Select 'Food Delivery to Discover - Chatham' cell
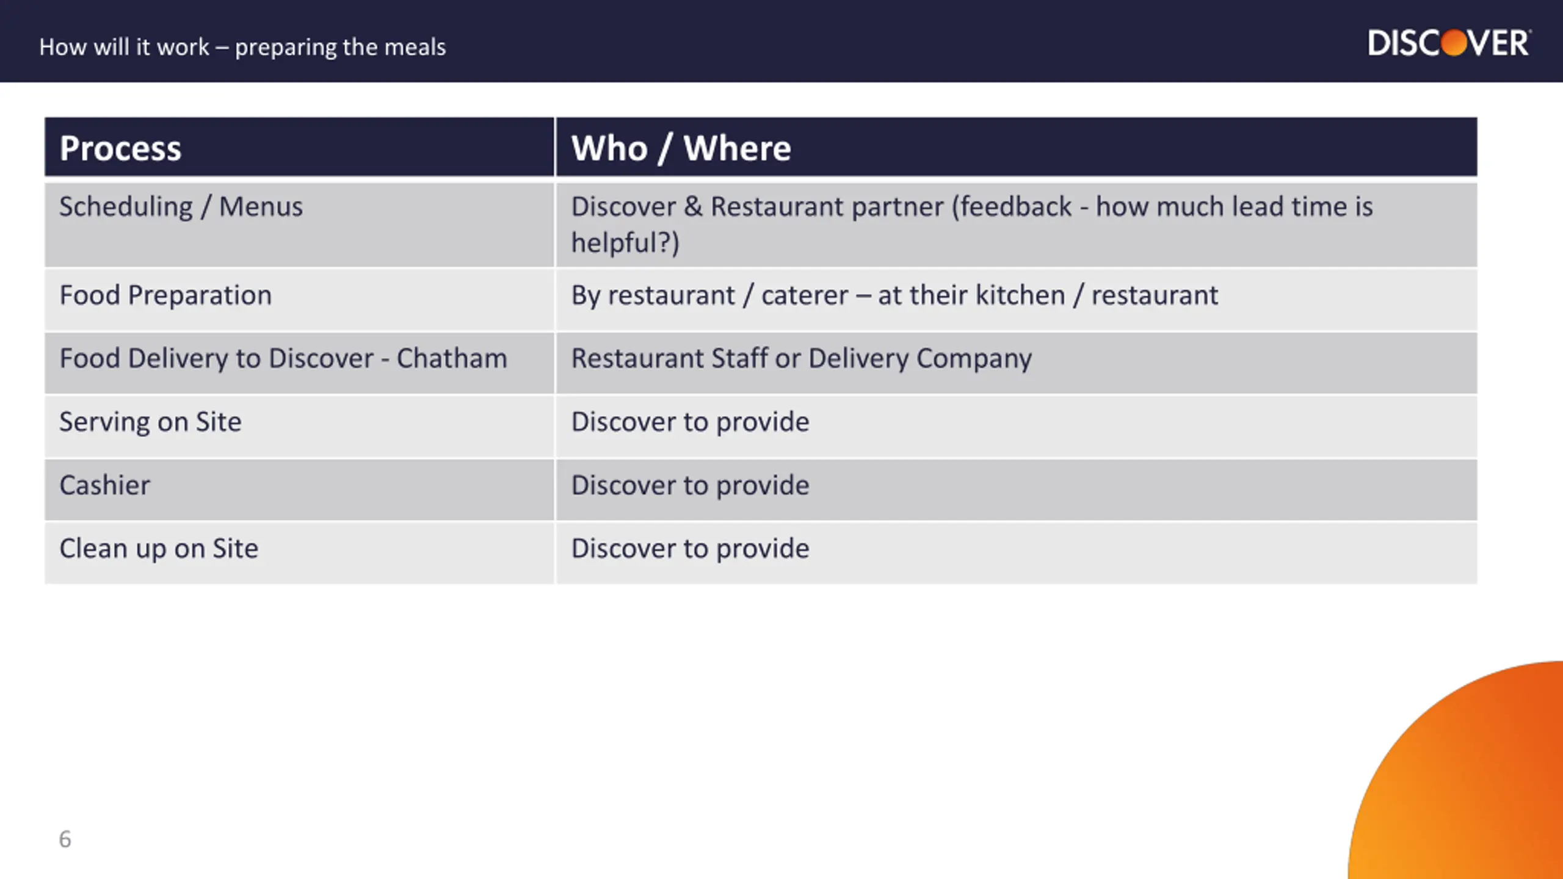 [299, 363]
